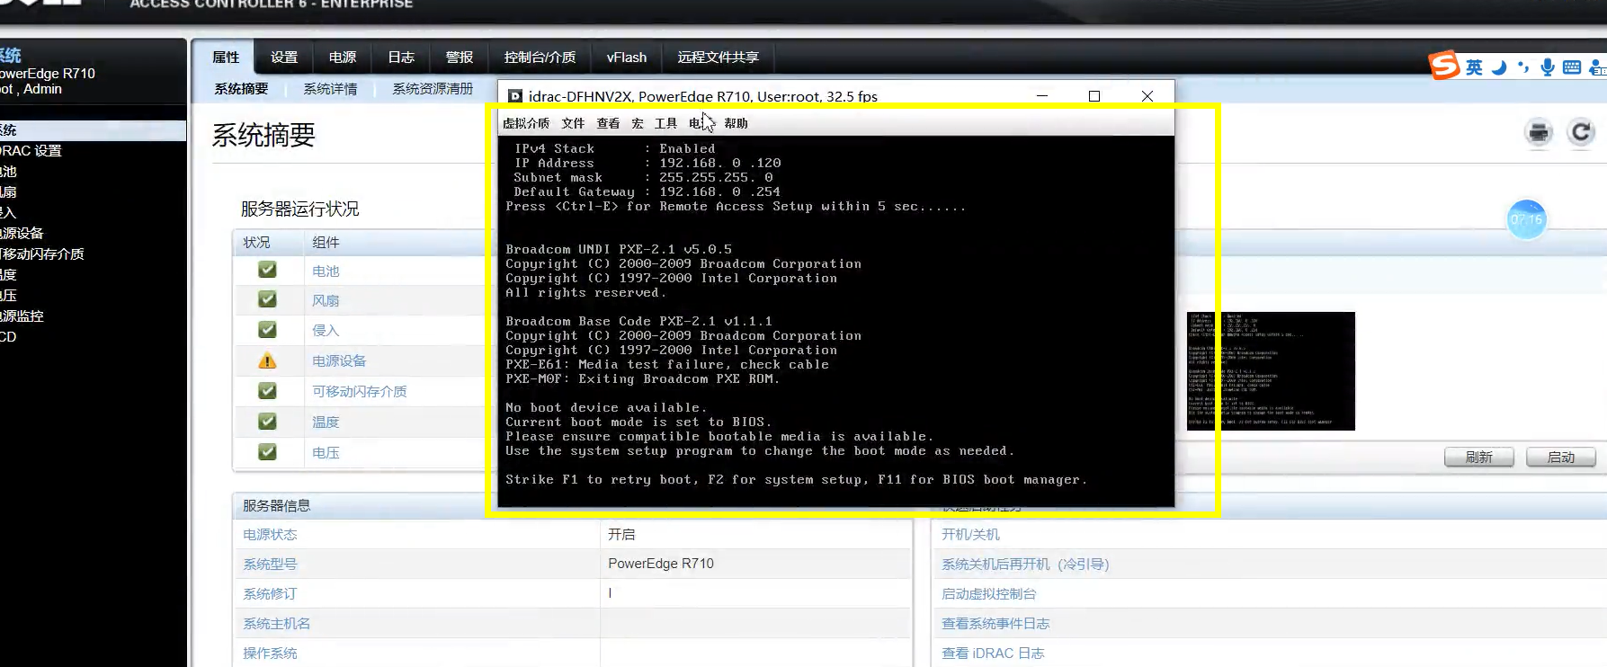Switch to the 设置 tab
Screen dimensions: 1607x667
click(284, 58)
